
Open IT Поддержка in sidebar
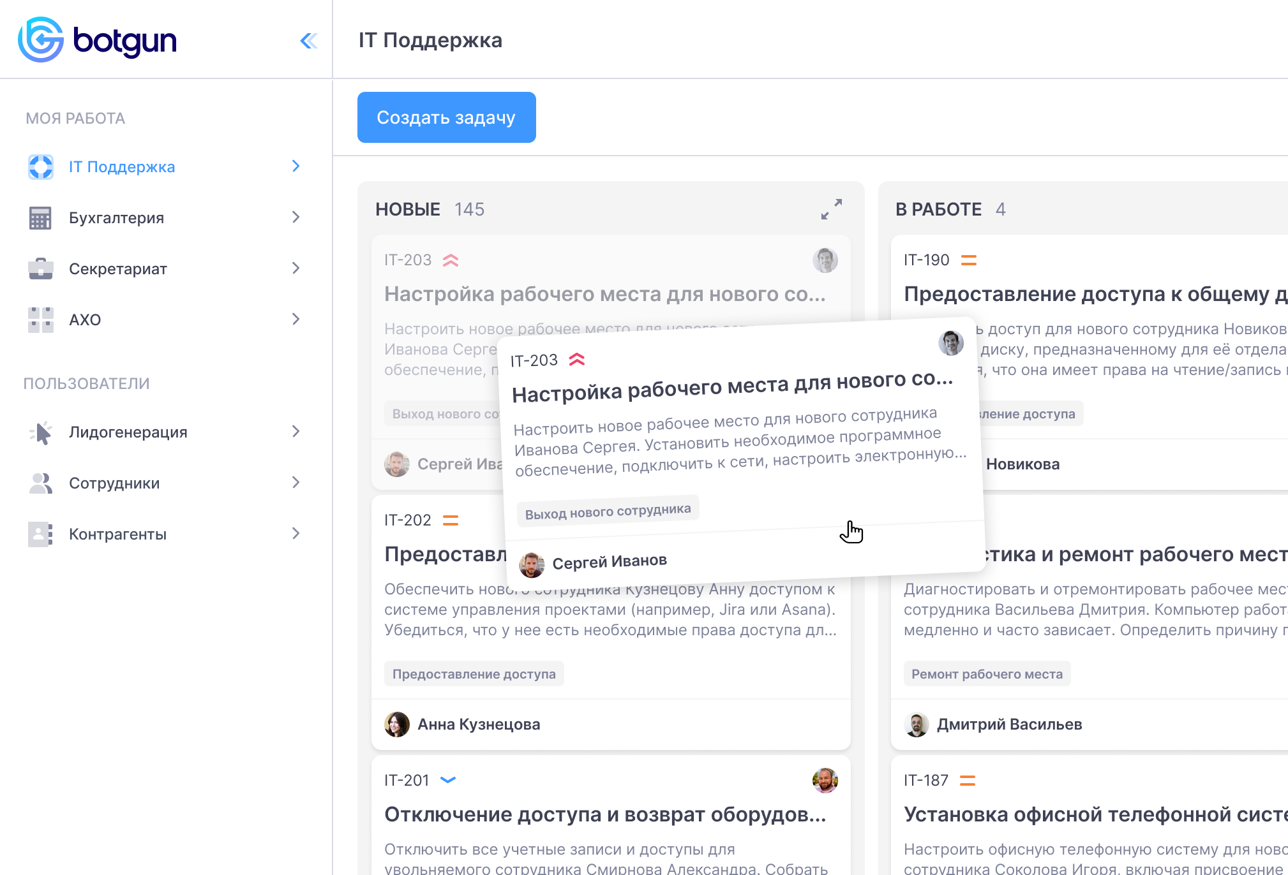pos(165,166)
